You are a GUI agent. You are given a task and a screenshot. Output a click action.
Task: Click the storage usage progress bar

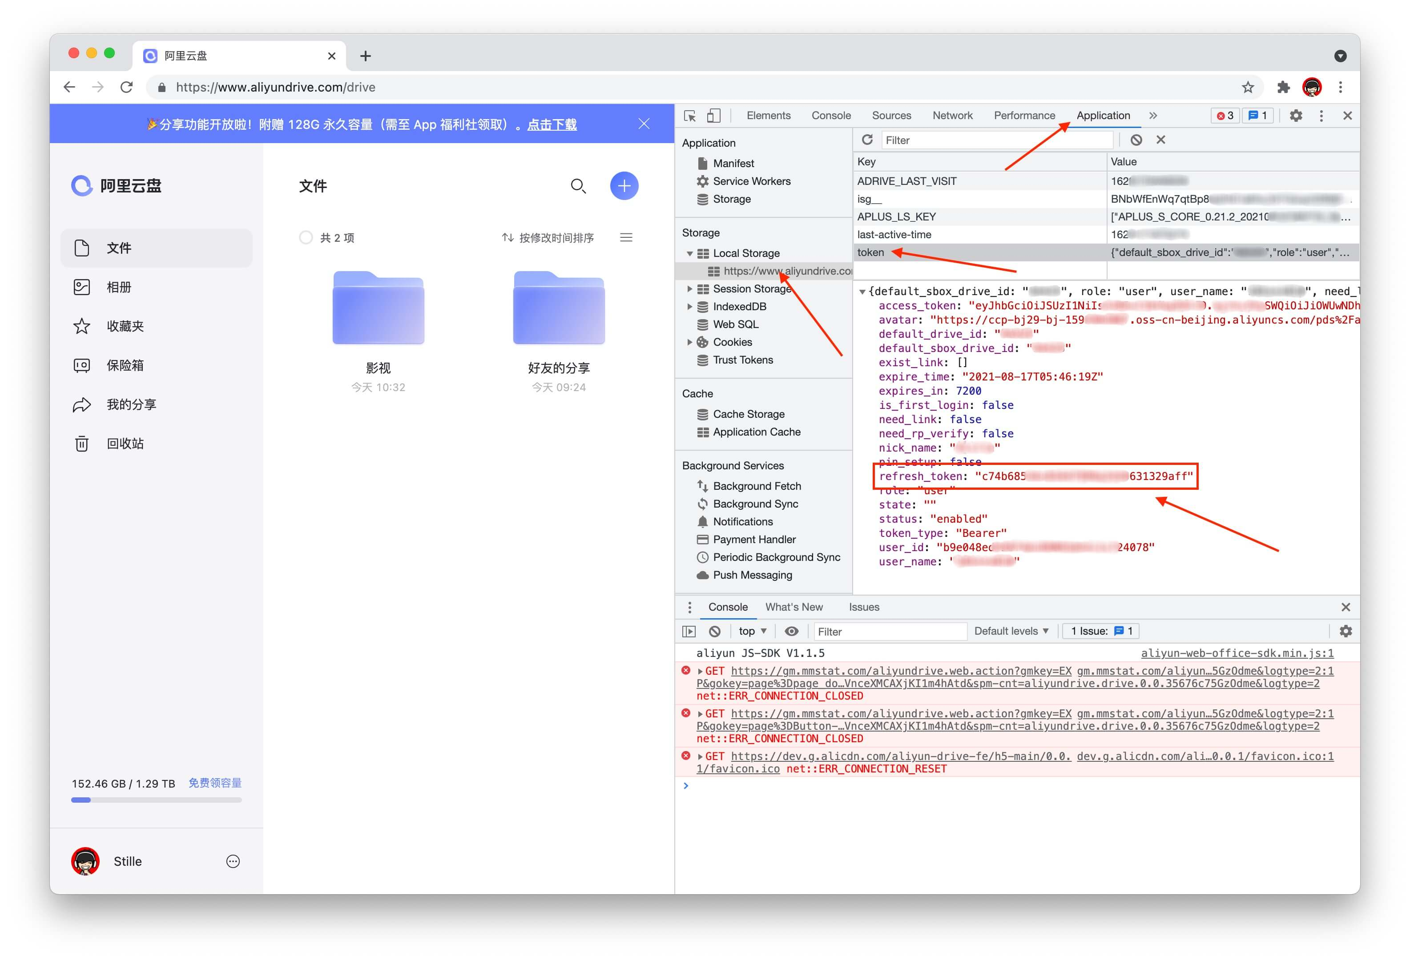156,800
